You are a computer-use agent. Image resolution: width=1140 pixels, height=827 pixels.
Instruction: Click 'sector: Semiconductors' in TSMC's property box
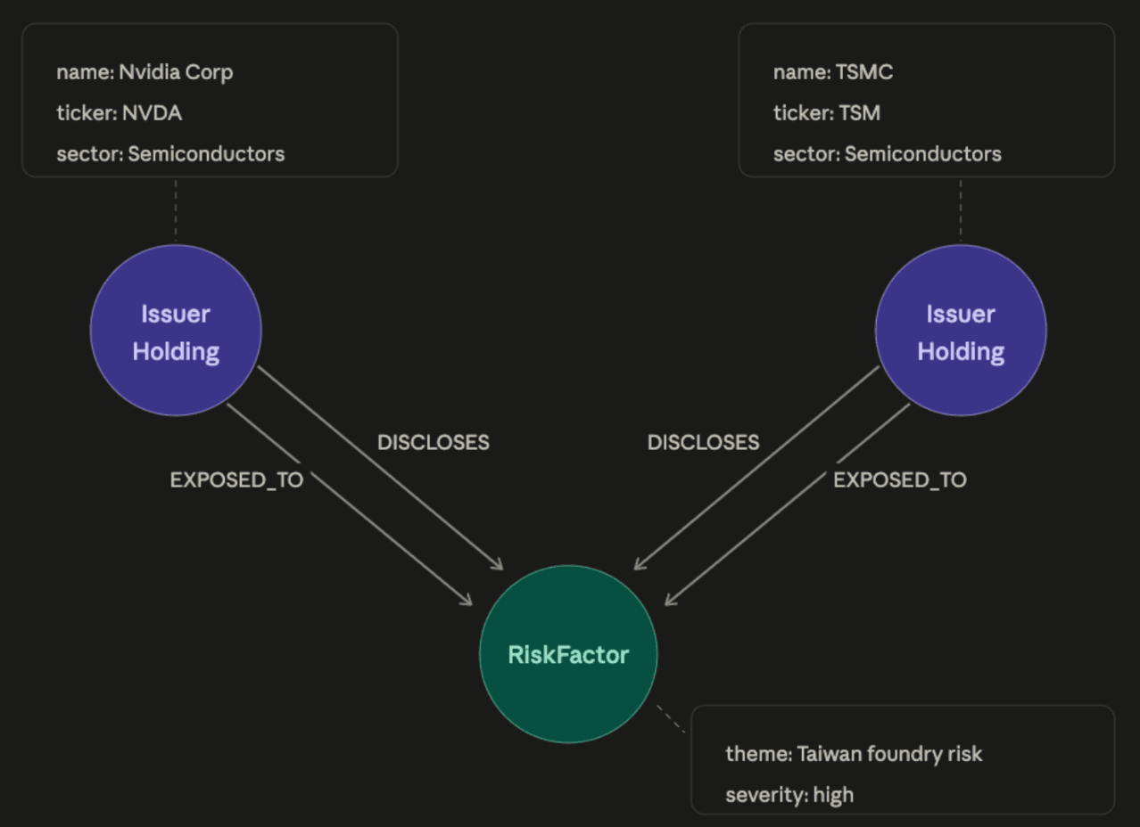[888, 154]
